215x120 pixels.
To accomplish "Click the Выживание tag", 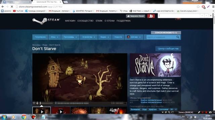I will point(135,109).
